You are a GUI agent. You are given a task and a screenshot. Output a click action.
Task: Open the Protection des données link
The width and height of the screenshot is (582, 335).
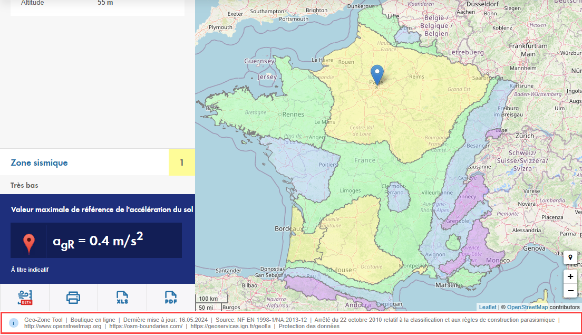[308, 326]
